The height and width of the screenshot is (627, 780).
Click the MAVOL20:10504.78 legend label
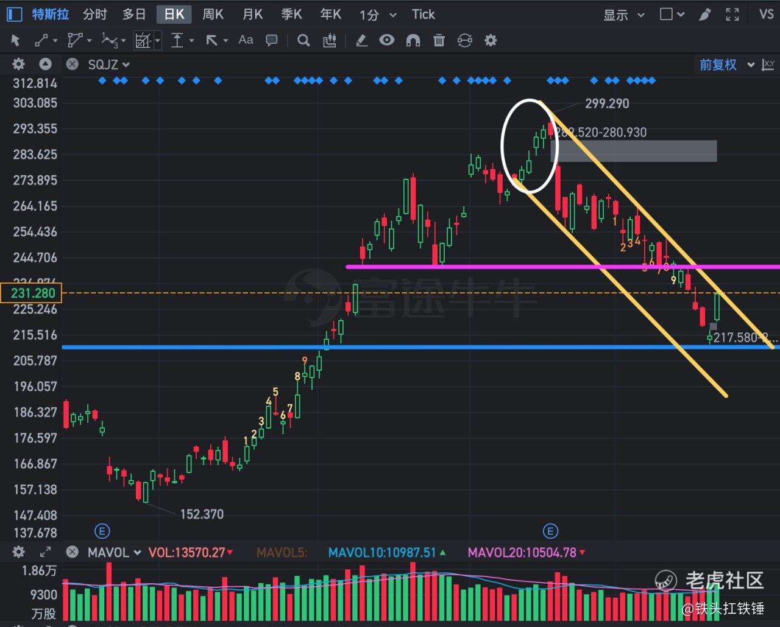(522, 552)
